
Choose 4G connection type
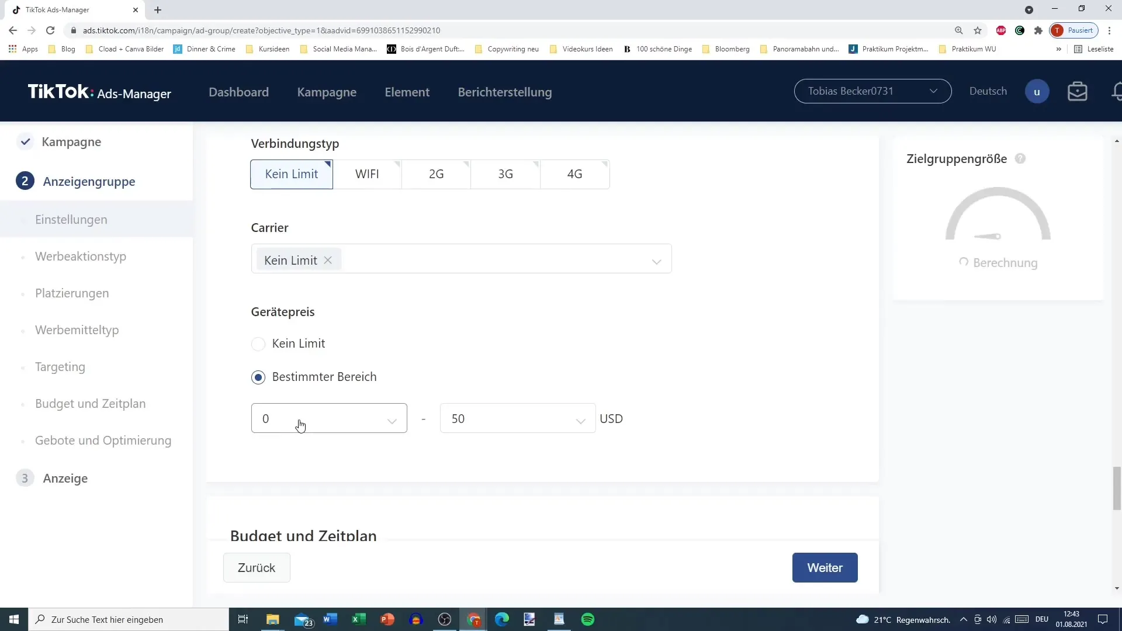point(574,174)
